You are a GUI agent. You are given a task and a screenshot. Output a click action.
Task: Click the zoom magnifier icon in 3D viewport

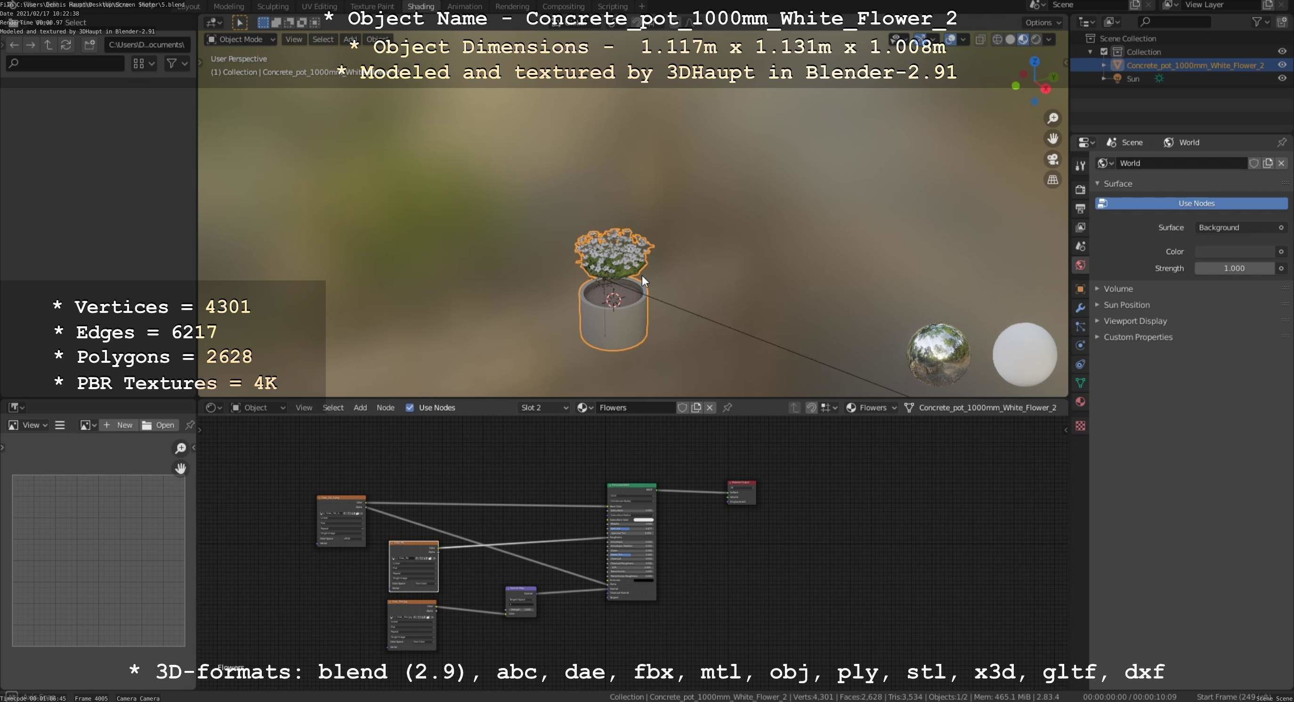coord(1052,119)
